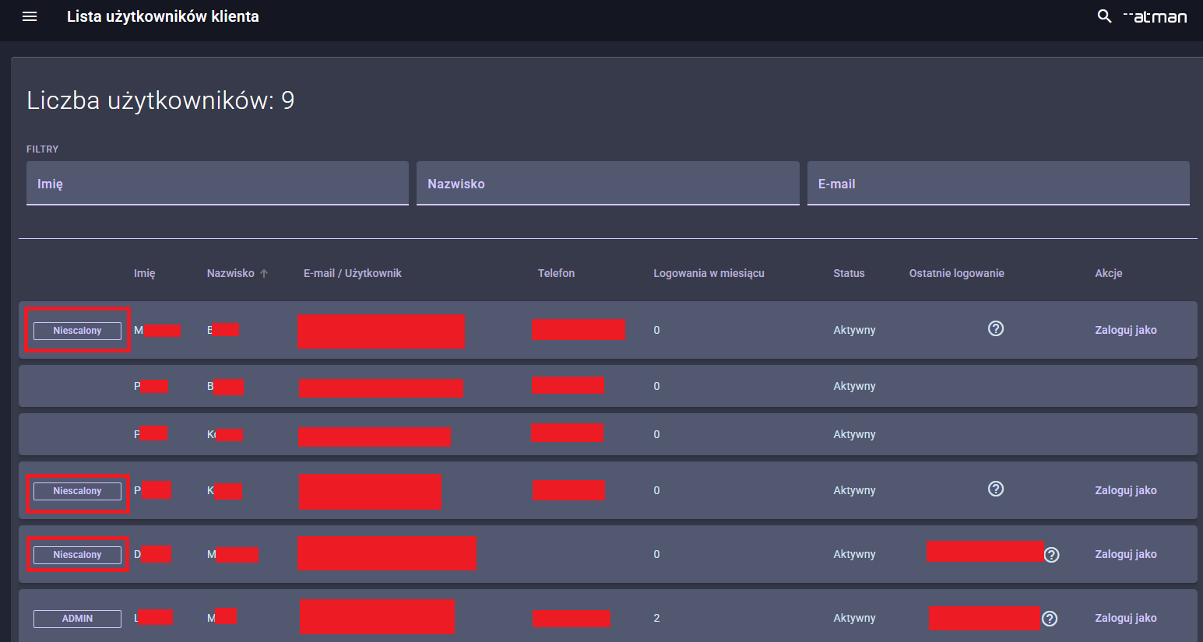Image resolution: width=1203 pixels, height=642 pixels.
Task: Click the Telefon column header
Action: [556, 273]
